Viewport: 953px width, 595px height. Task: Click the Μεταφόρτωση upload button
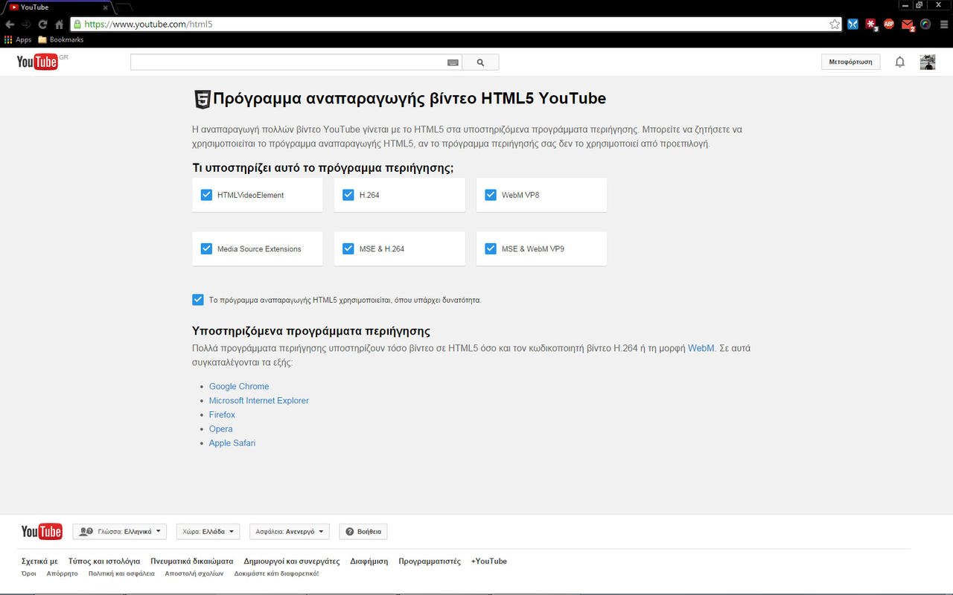(850, 62)
